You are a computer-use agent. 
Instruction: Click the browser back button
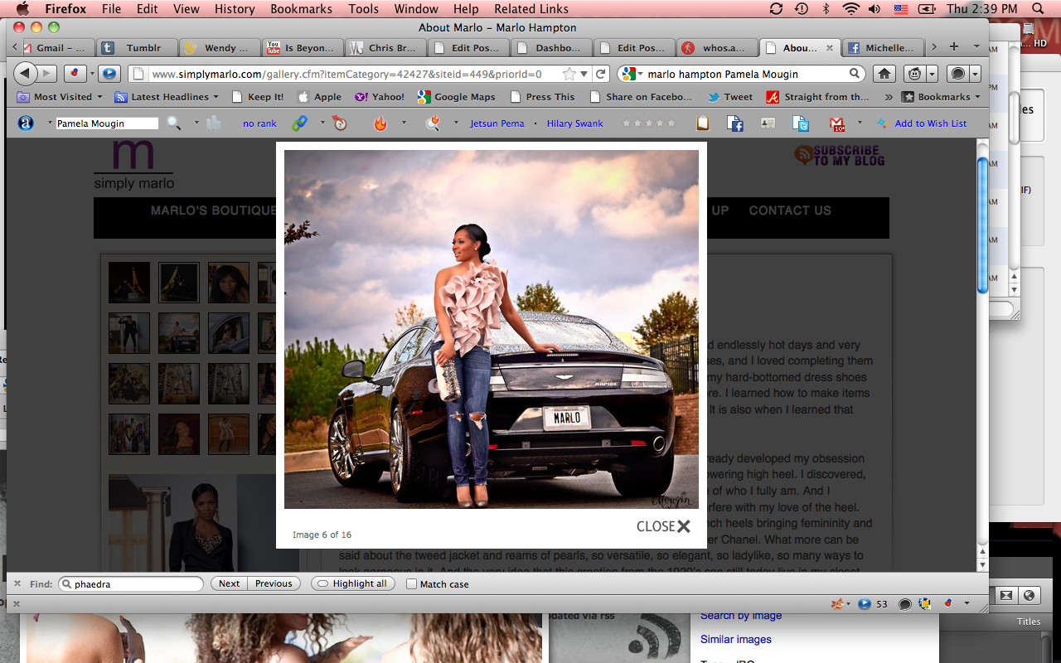[x=26, y=74]
